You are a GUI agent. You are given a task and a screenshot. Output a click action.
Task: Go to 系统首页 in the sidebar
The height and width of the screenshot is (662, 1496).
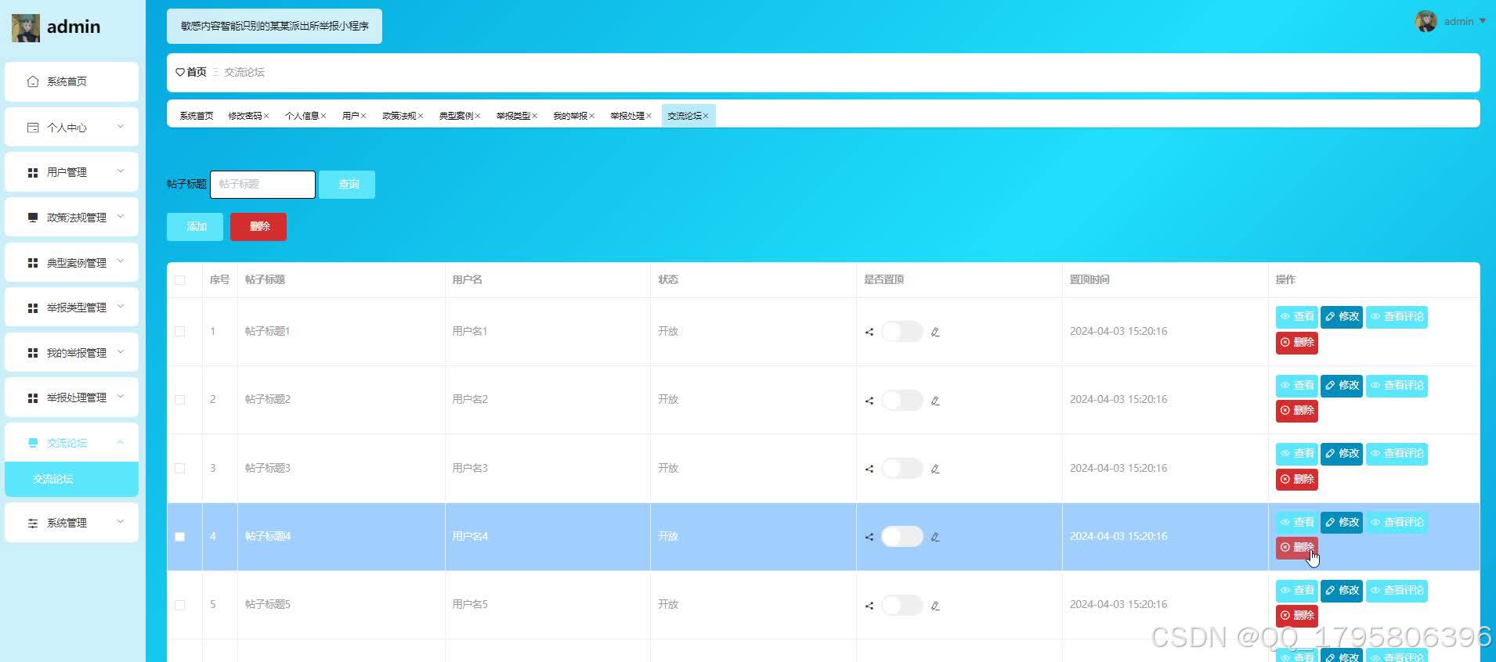pyautogui.click(x=71, y=81)
